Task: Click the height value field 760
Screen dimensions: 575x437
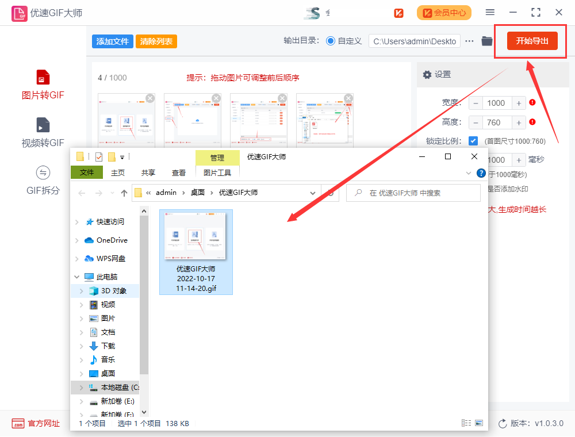Action: (x=497, y=122)
